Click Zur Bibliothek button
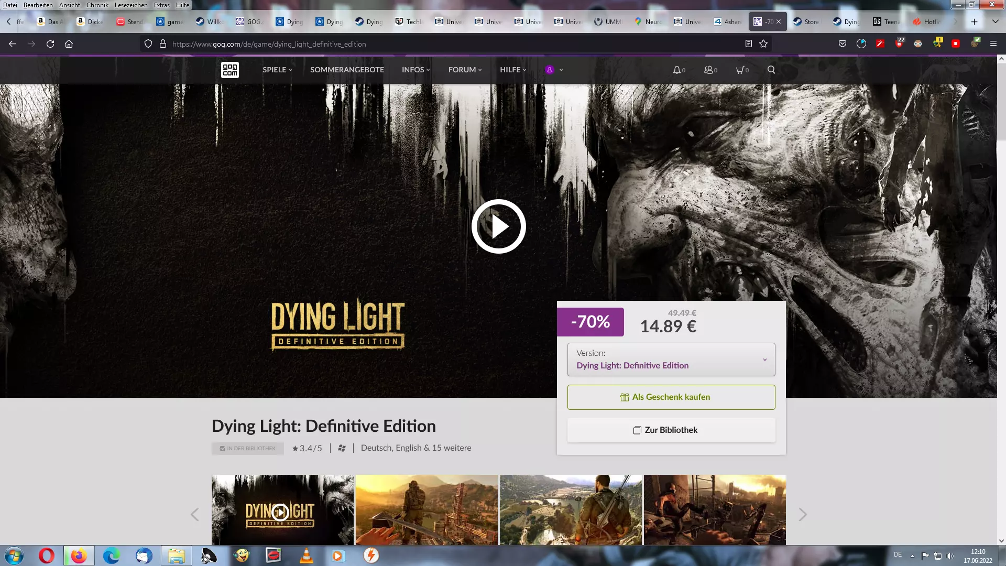1006x566 pixels. click(671, 430)
